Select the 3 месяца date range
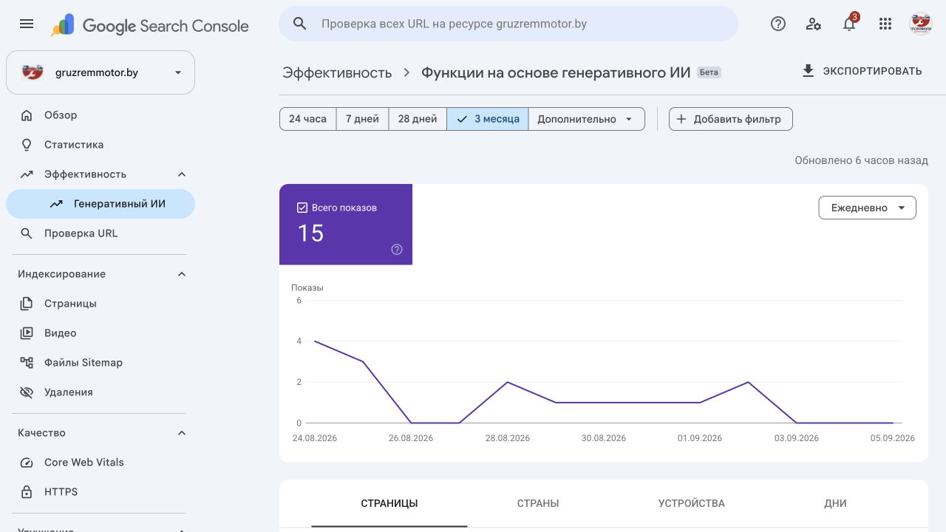Image resolution: width=946 pixels, height=532 pixels. [x=488, y=119]
